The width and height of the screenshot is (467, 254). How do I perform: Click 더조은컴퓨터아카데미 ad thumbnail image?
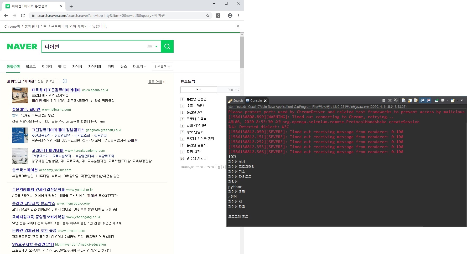click(20, 95)
